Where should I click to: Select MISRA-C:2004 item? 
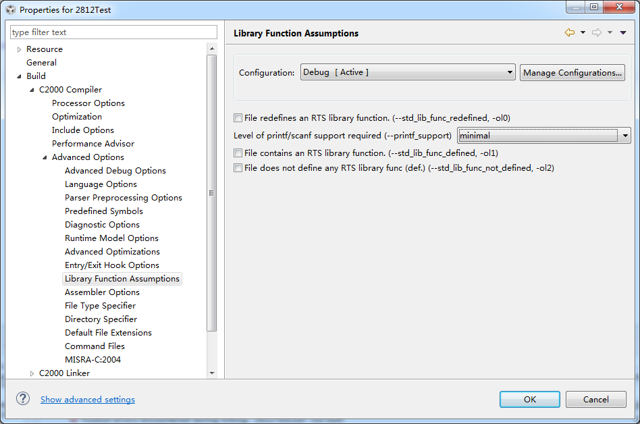92,359
